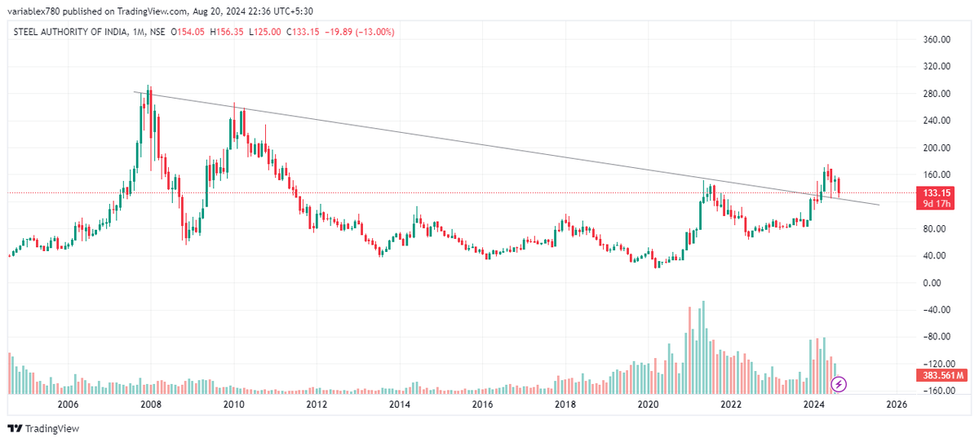Click the low value L125.00
This screenshot has width=979, height=442.
point(265,32)
